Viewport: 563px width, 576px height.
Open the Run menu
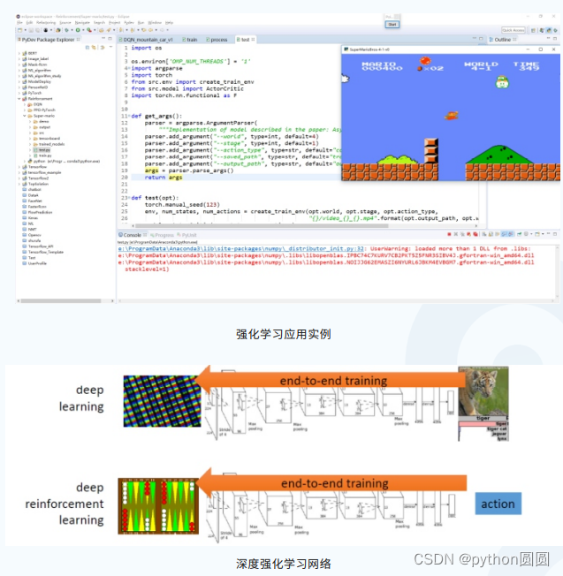[x=141, y=23]
